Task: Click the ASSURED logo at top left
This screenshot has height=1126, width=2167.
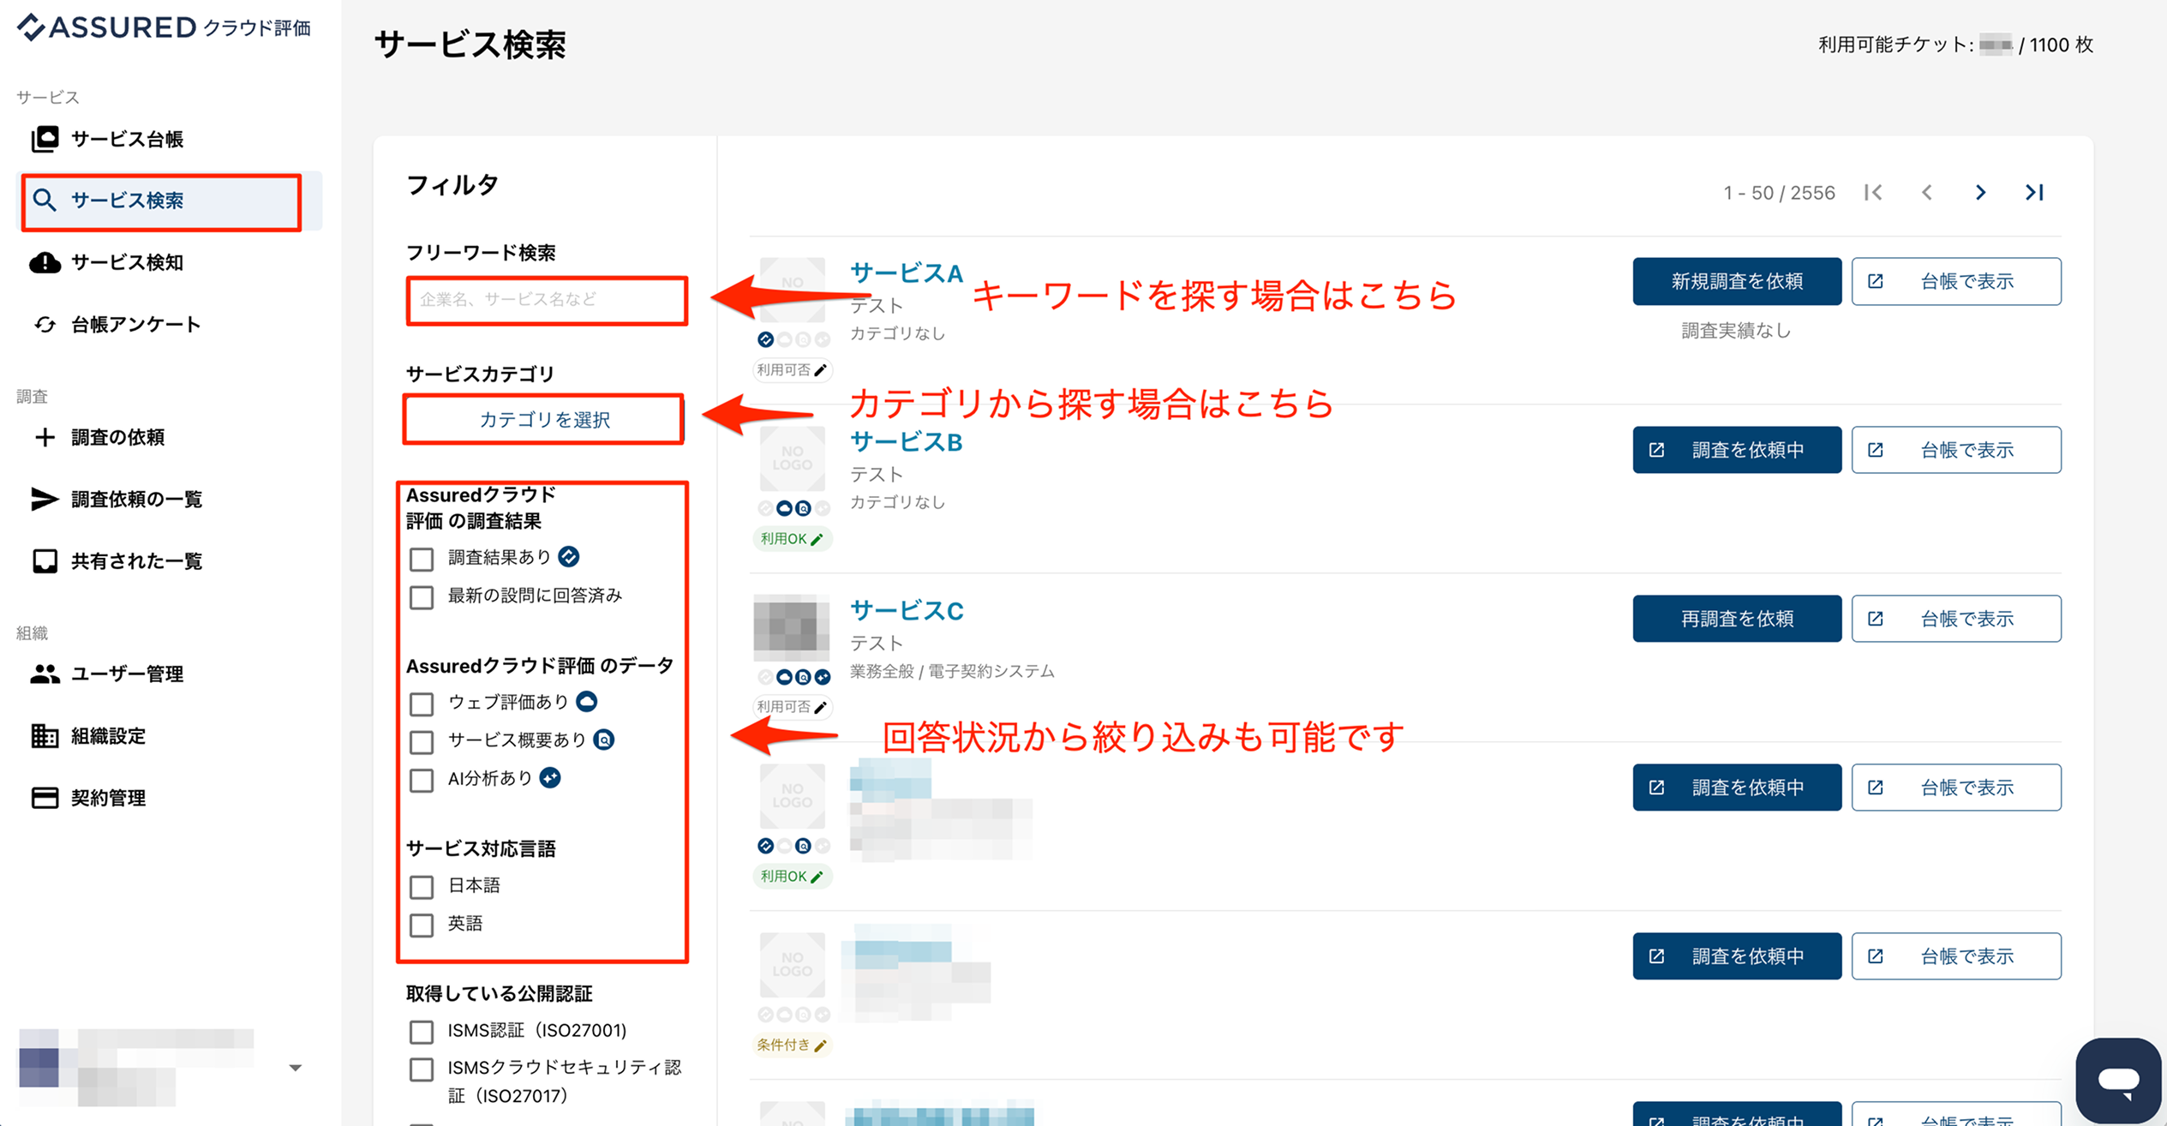Action: tap(164, 27)
